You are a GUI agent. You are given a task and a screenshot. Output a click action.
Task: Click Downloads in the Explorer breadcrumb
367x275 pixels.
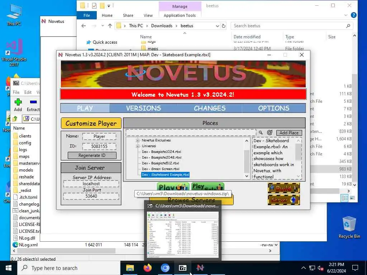click(162, 26)
